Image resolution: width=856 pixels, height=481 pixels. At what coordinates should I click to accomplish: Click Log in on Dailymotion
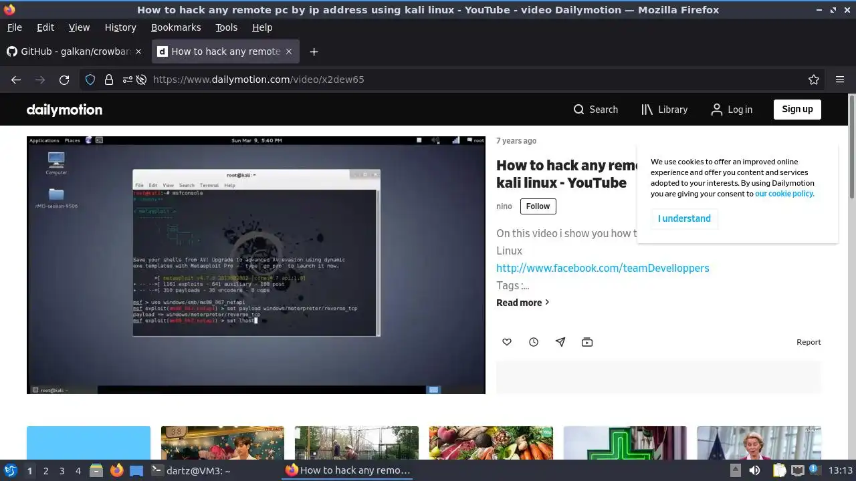click(732, 110)
